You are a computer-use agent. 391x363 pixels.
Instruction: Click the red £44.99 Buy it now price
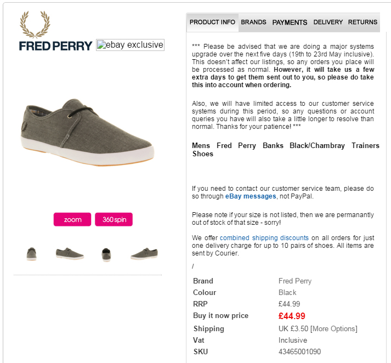(x=292, y=316)
